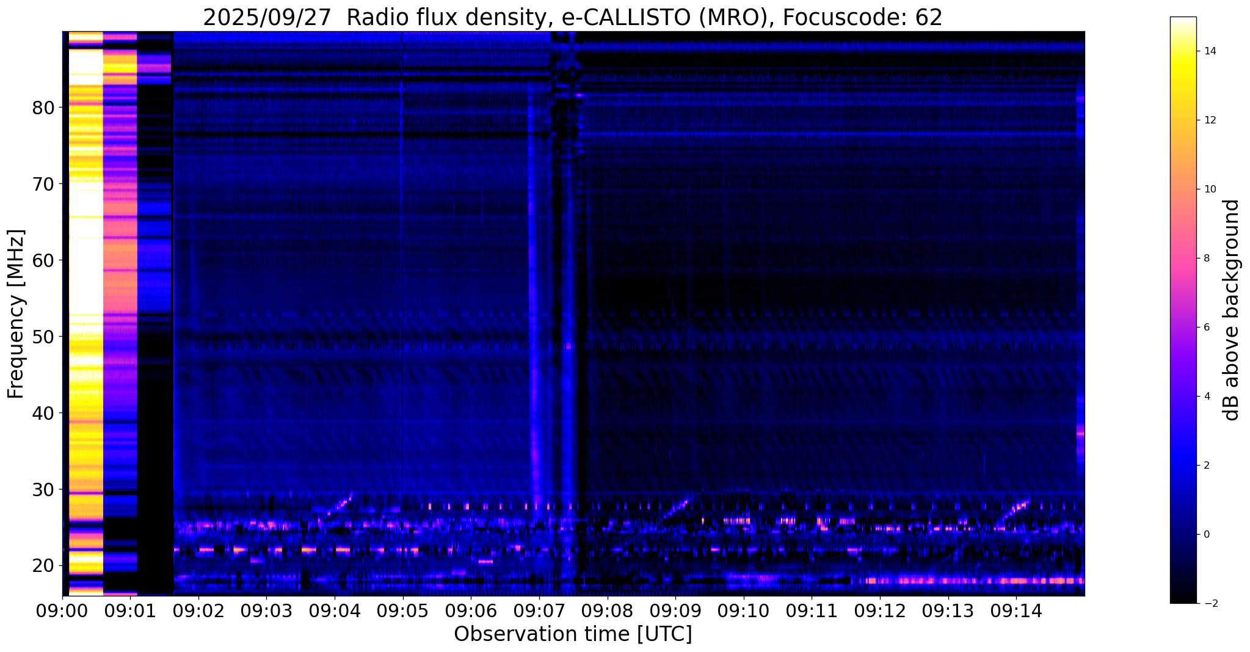The image size is (1250, 652).
Task: Click the 09:12 time tick label
Action: point(879,612)
